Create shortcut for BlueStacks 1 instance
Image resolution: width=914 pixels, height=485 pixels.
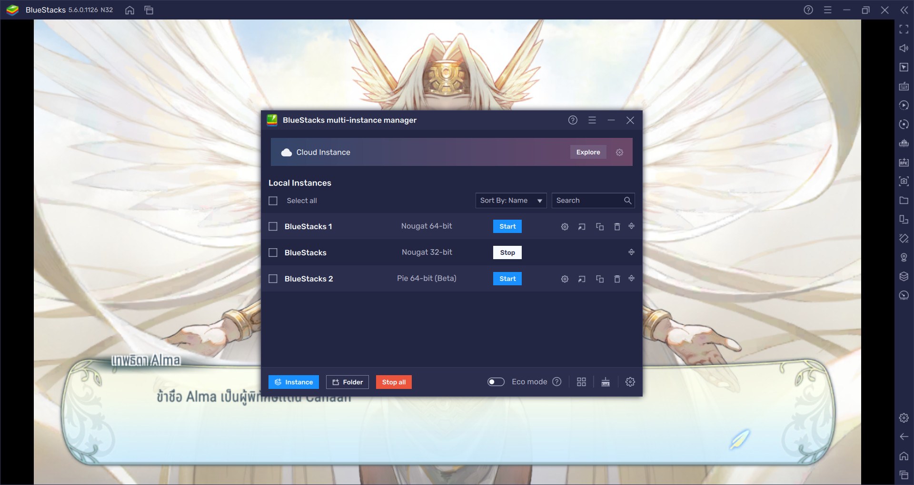582,227
